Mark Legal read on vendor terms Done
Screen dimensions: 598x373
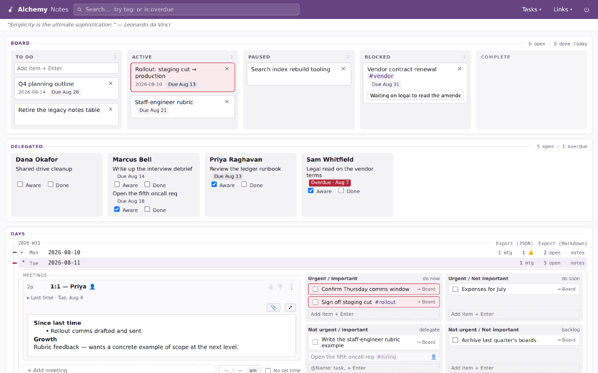(341, 191)
